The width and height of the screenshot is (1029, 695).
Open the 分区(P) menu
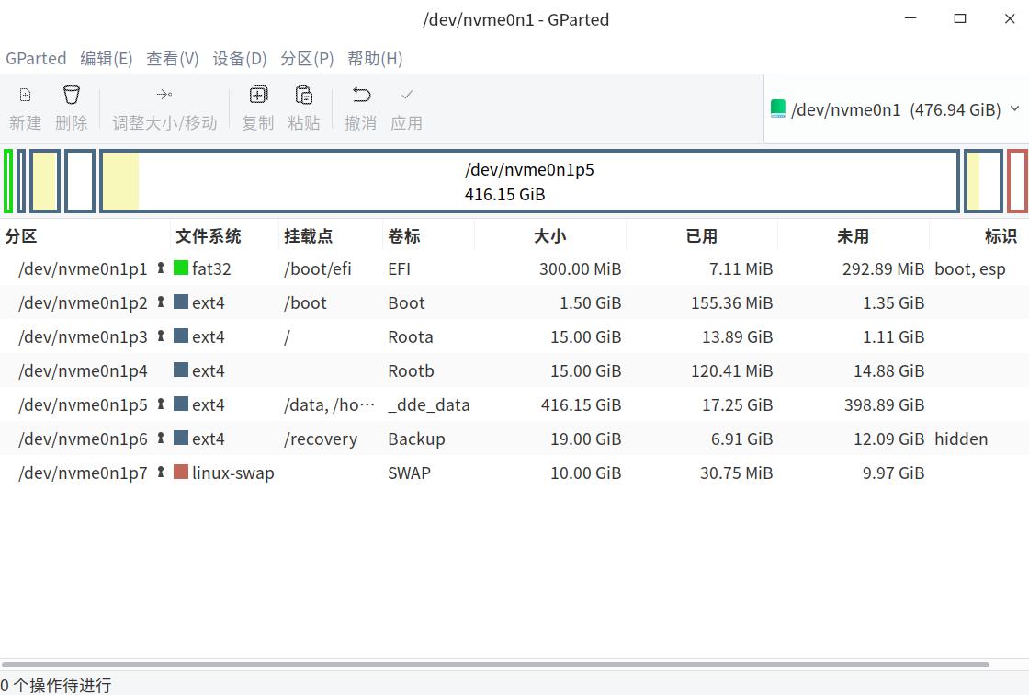click(x=307, y=58)
